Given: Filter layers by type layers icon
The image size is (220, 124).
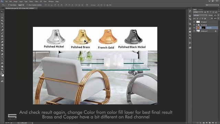Looking at the screenshot, I should pos(211,12).
